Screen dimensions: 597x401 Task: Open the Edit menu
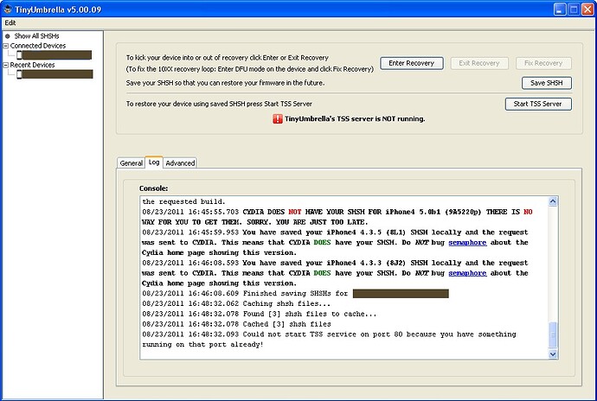tap(10, 22)
